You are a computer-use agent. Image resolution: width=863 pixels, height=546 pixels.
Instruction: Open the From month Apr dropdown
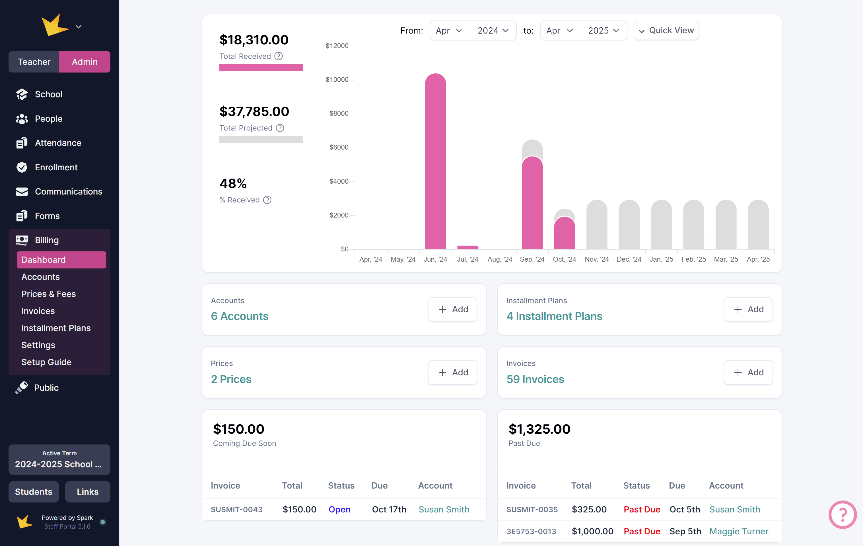pos(449,30)
